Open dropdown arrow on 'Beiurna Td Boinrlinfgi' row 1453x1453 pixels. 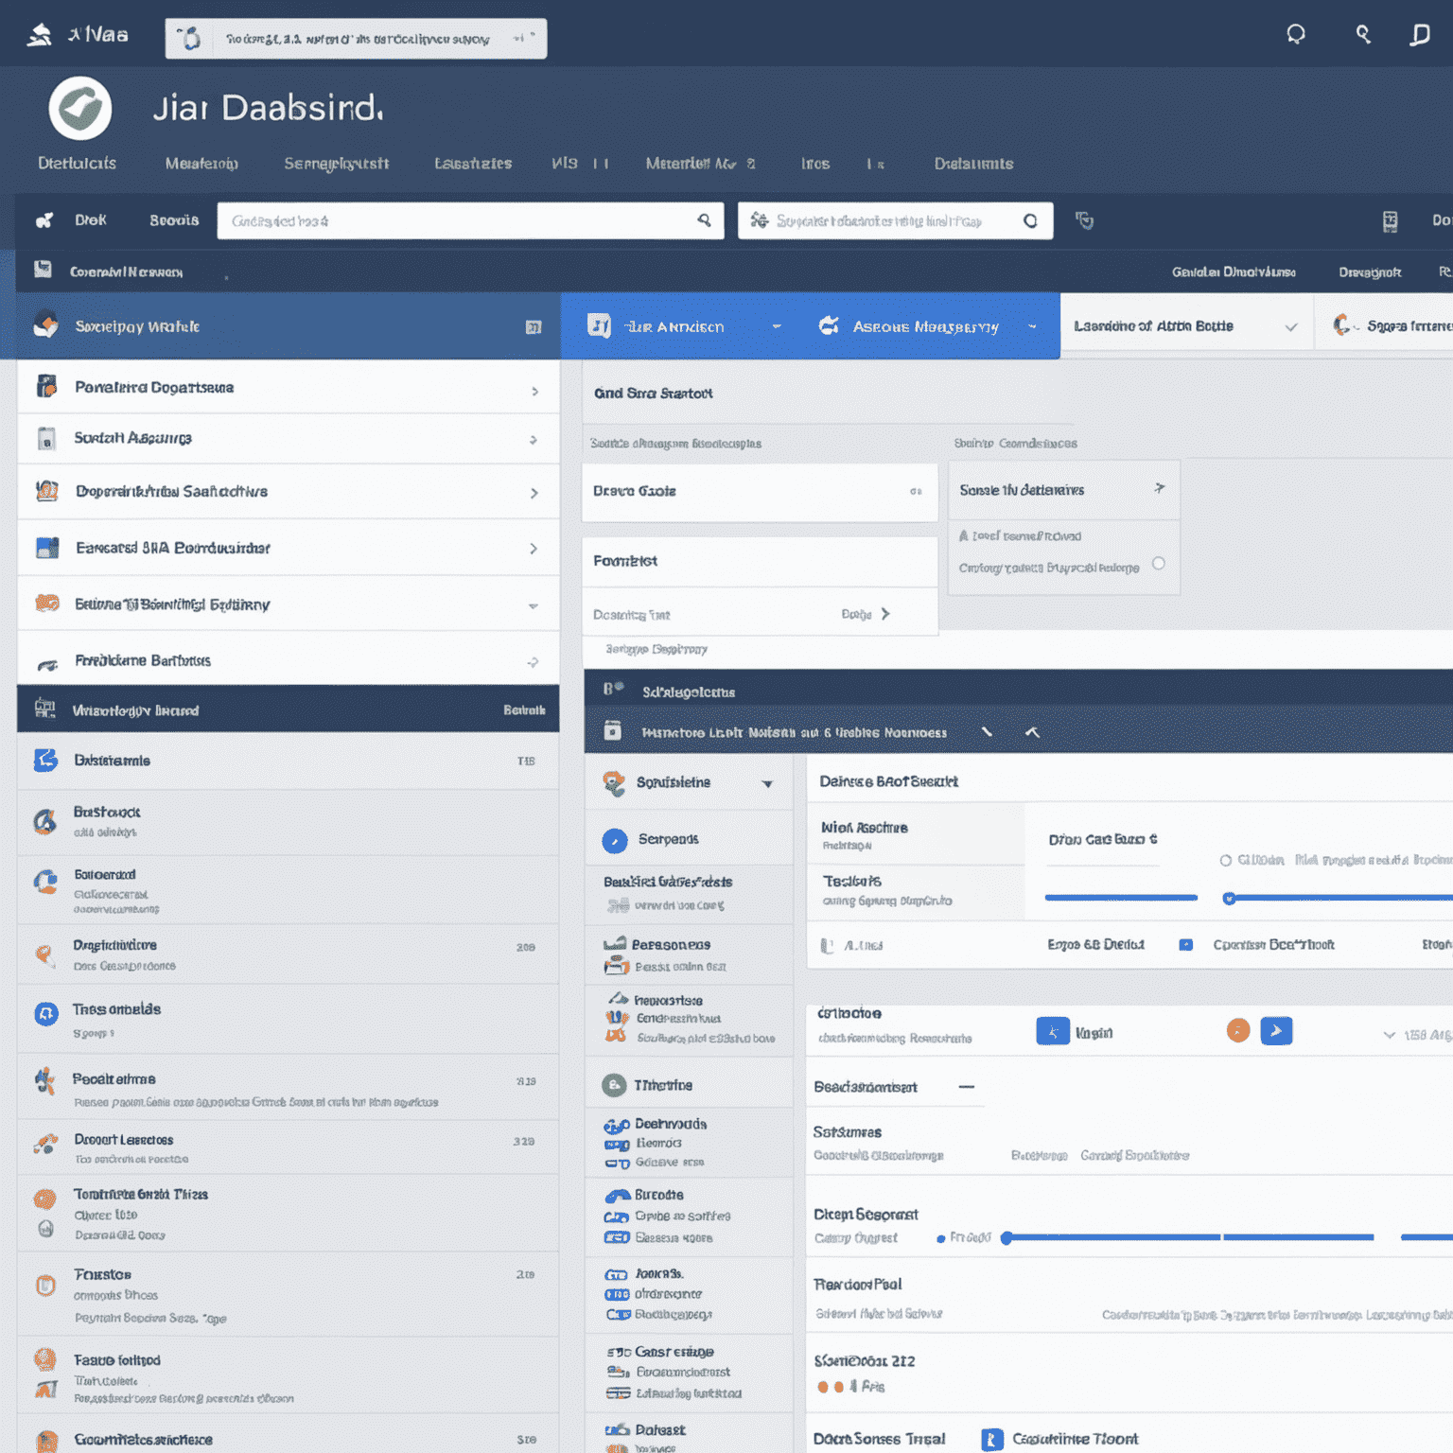click(x=534, y=606)
